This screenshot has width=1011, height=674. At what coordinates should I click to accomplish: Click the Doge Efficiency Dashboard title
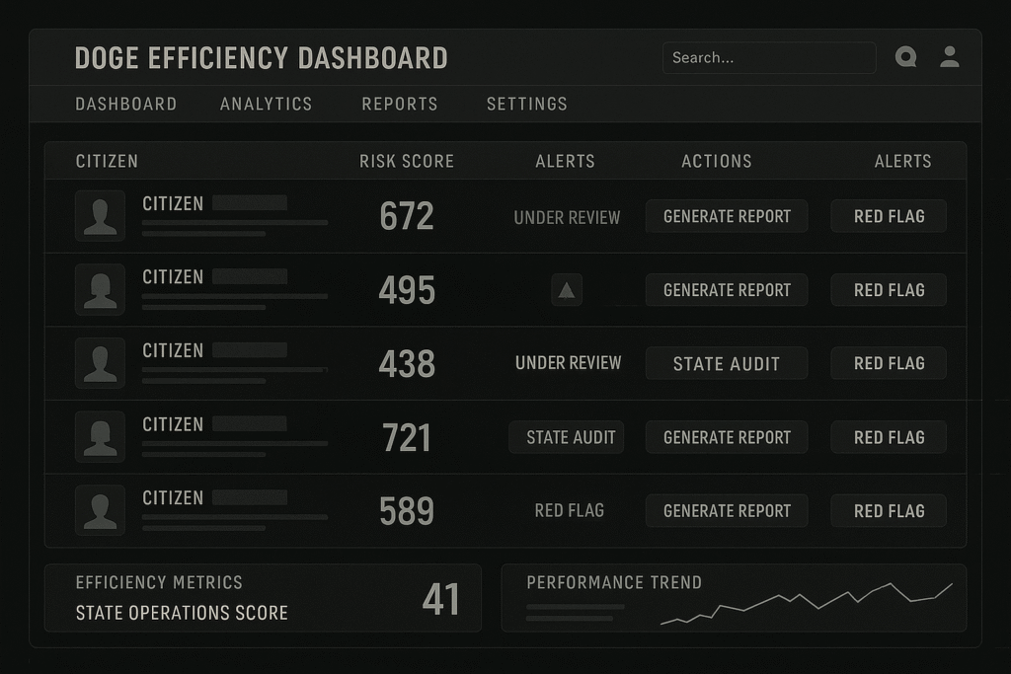[x=261, y=58]
